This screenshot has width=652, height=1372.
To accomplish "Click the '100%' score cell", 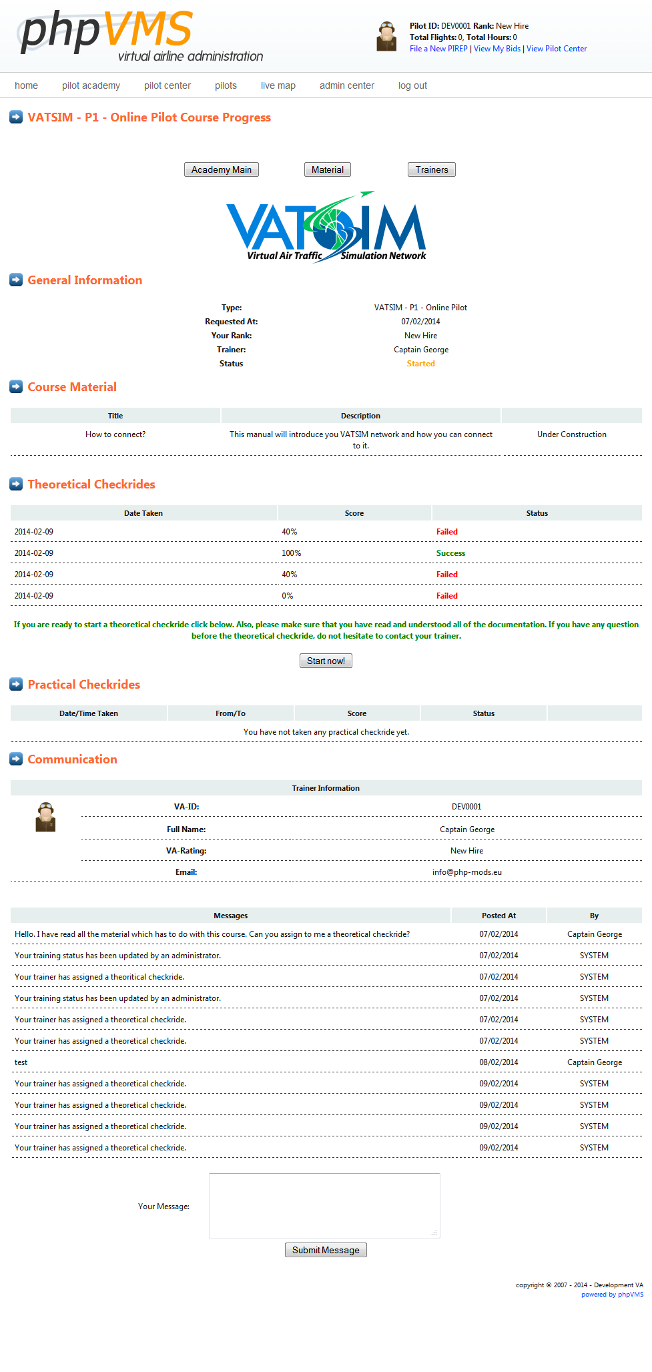I will 292,553.
